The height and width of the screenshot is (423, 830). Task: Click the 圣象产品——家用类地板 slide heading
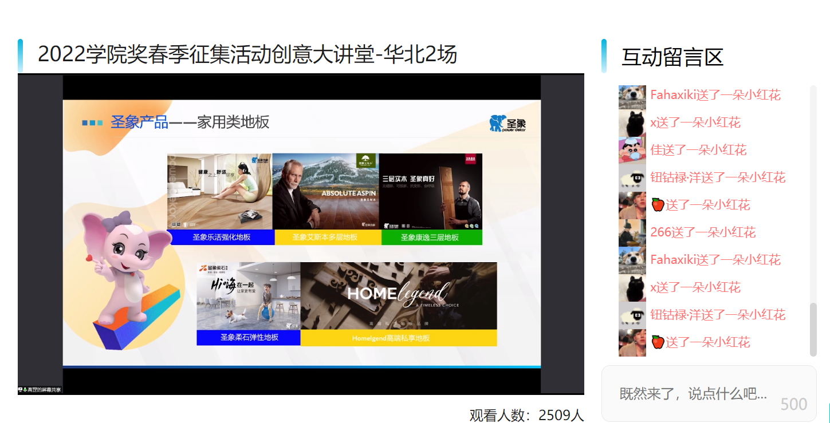click(190, 122)
